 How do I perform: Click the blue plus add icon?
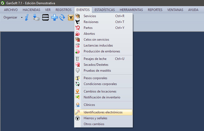point(54,17)
